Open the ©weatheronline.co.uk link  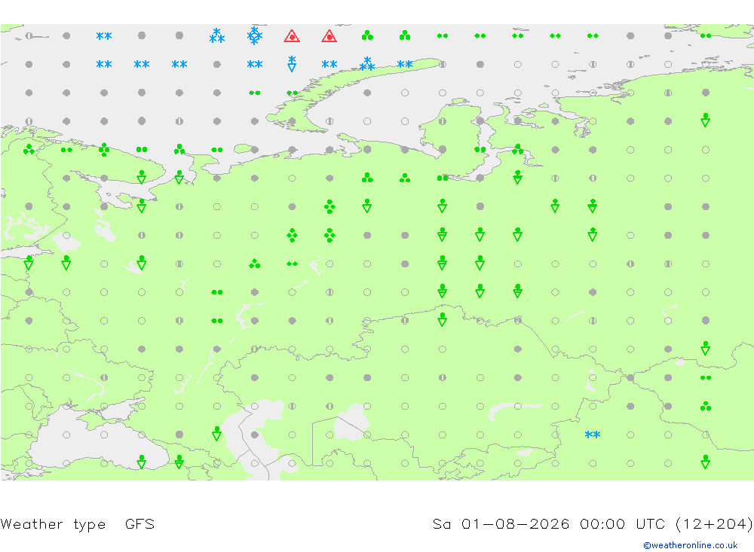pos(691,545)
